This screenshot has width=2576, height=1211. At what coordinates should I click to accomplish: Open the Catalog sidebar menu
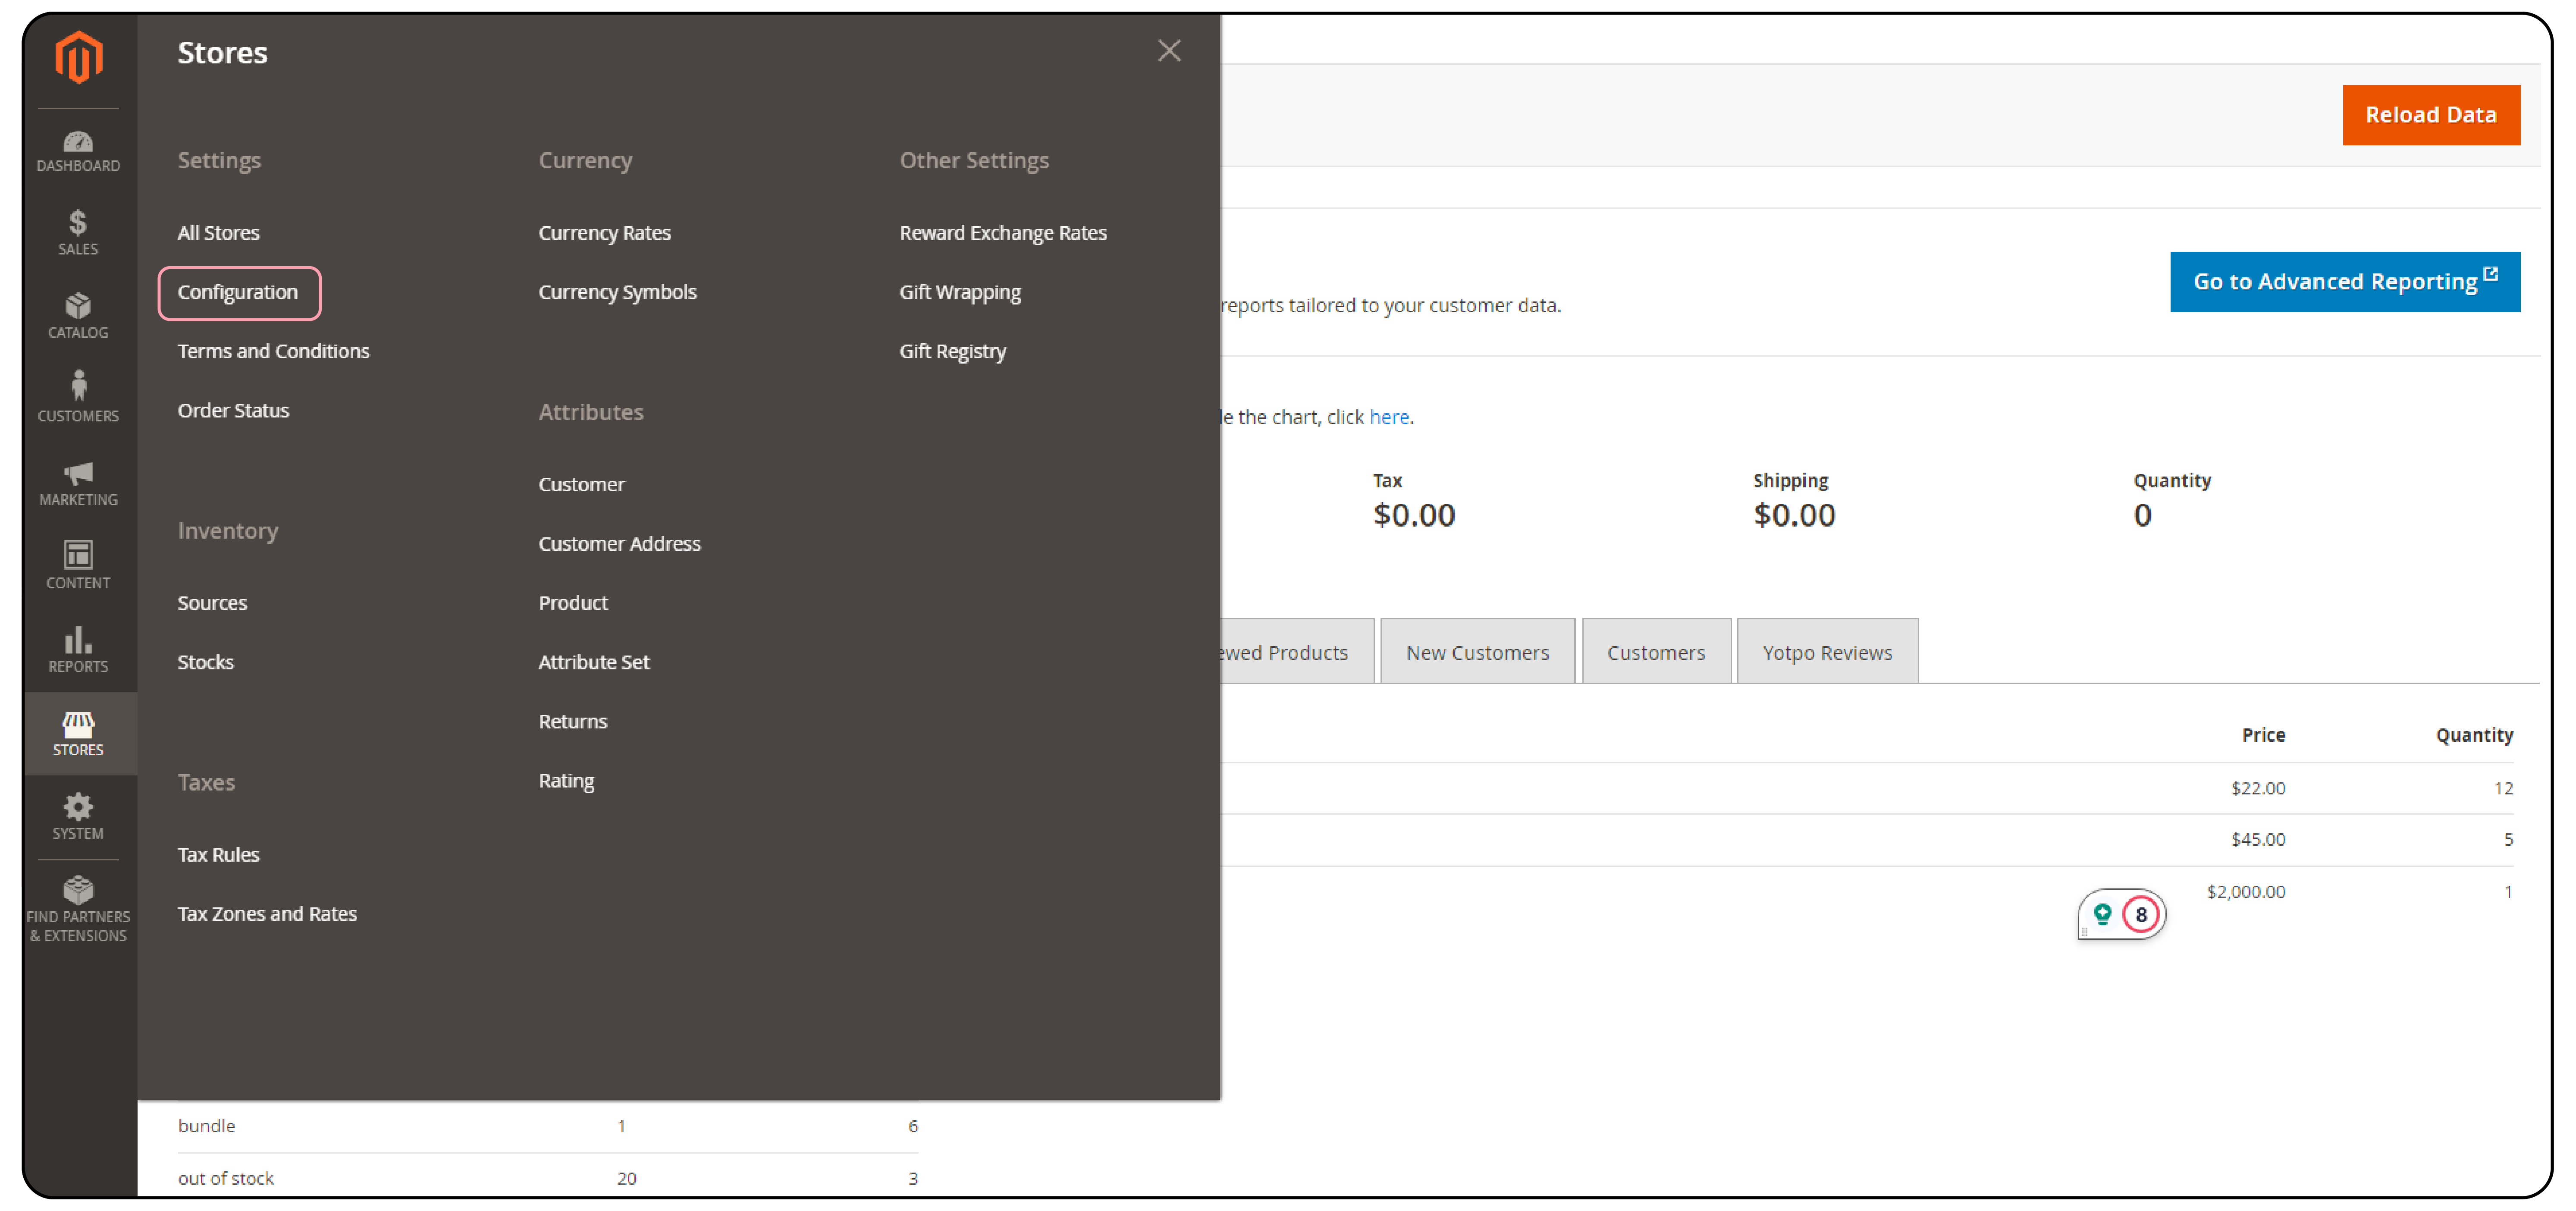[79, 316]
